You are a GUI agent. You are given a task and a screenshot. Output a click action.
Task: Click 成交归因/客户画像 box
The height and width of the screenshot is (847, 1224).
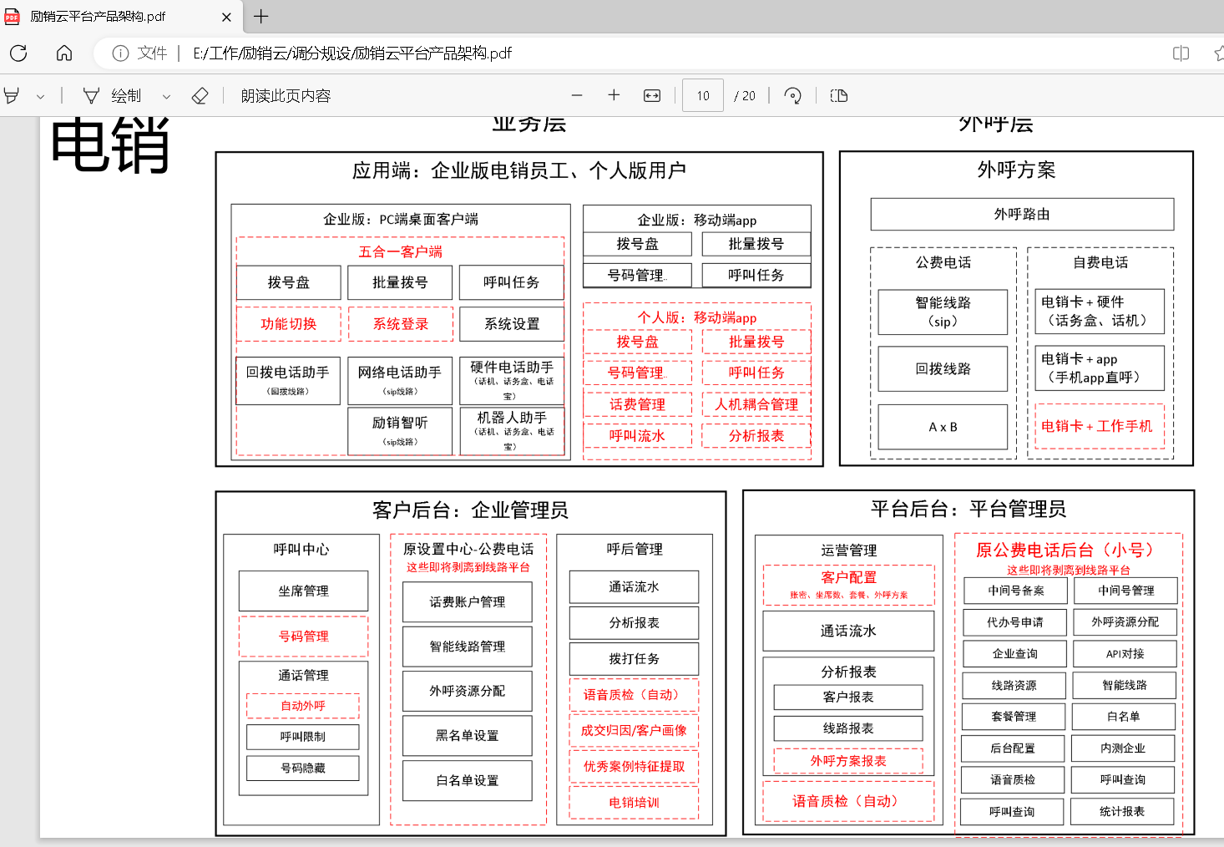(x=635, y=730)
